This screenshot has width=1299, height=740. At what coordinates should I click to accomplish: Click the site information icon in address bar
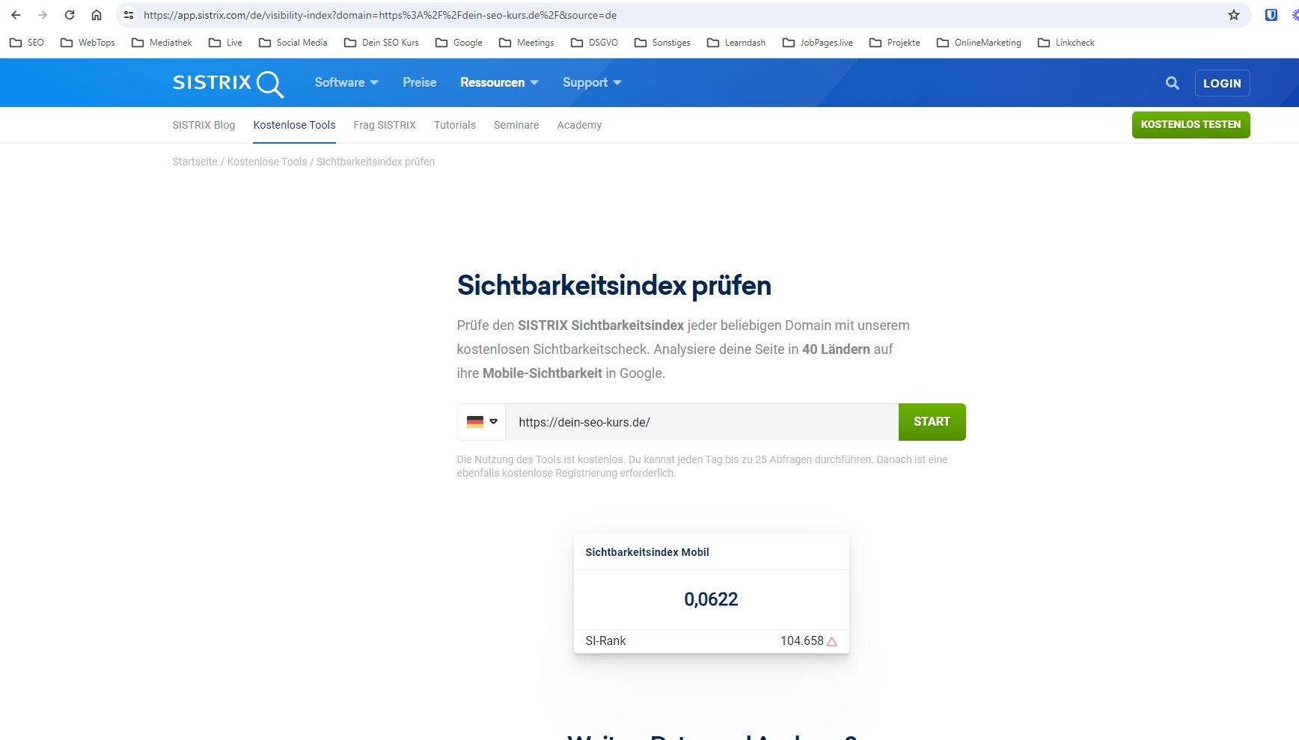[x=129, y=15]
